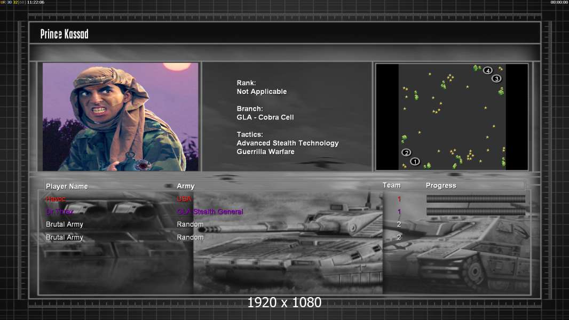
Task: Click the Advanced Stealth Technology text
Action: pos(288,143)
